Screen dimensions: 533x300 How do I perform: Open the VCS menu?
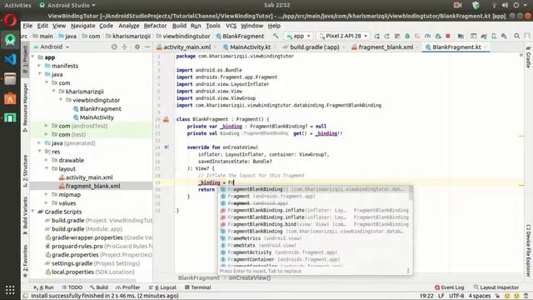231,26
